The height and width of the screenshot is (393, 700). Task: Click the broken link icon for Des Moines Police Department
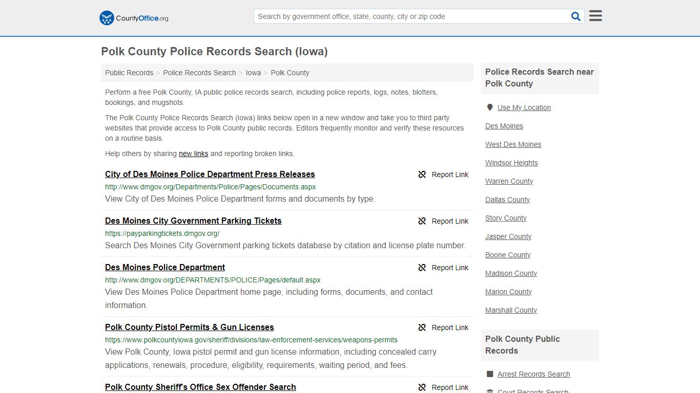pos(422,268)
